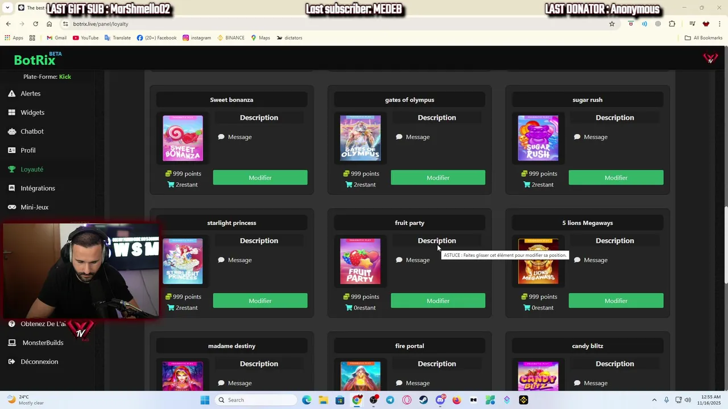Open the BINANCE bookmark

(x=231, y=38)
